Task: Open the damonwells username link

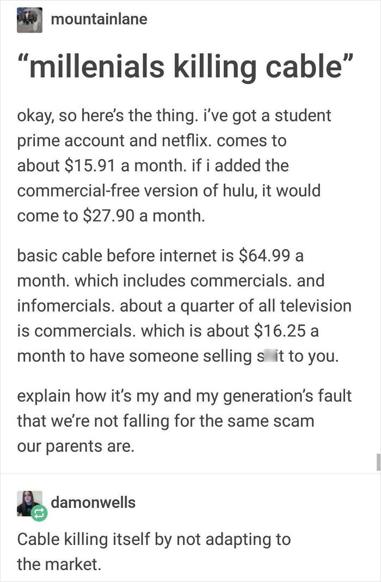Action: click(x=93, y=502)
